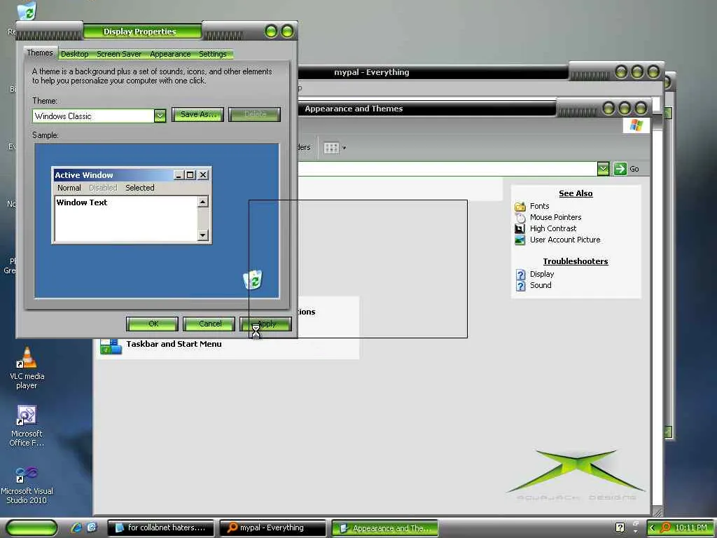
Task: Open Taskbar and Start Menu
Action: coord(174,344)
